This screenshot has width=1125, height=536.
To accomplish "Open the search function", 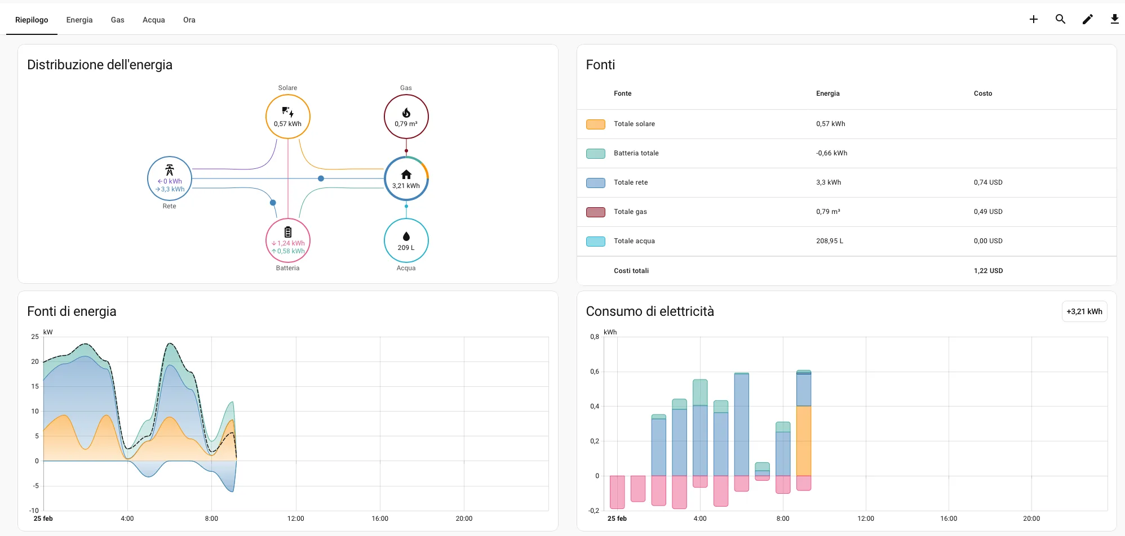I will 1060,19.
